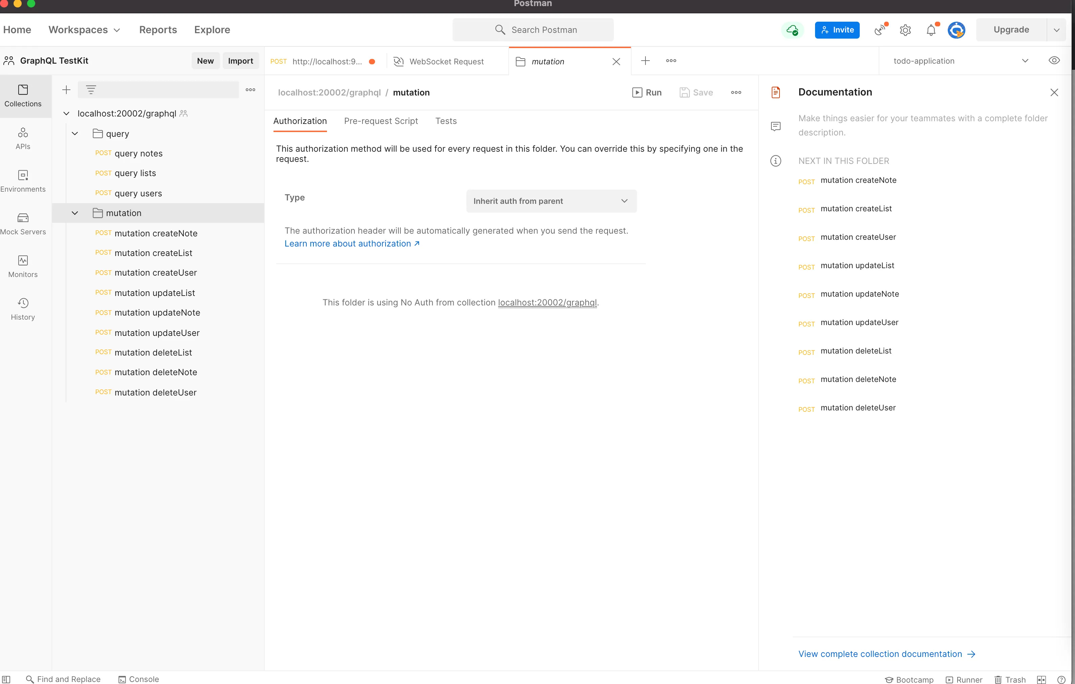This screenshot has height=684, width=1075.
Task: Click the create new collection plus icon
Action: [66, 90]
